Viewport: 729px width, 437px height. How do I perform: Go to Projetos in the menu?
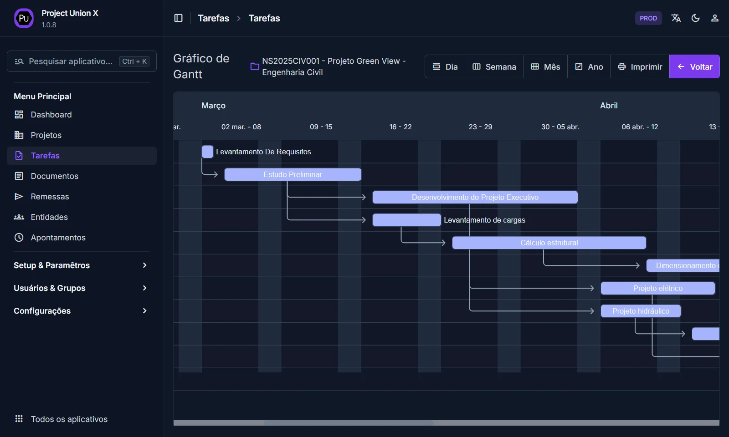(x=46, y=135)
